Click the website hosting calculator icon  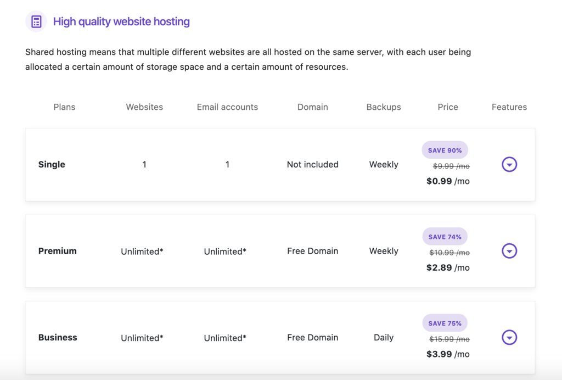tap(36, 21)
